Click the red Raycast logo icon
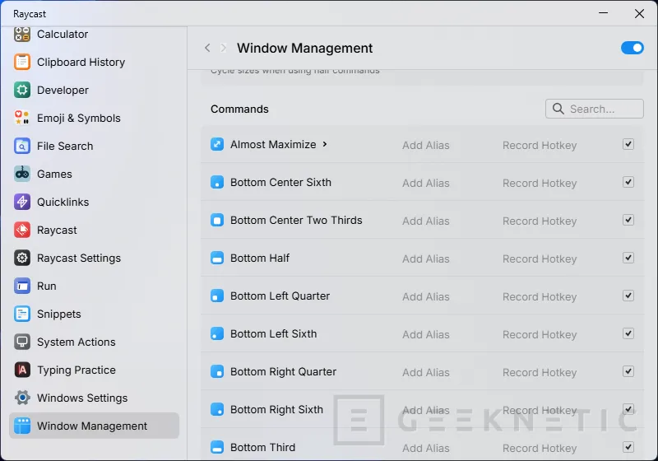The image size is (658, 461). pos(22,230)
